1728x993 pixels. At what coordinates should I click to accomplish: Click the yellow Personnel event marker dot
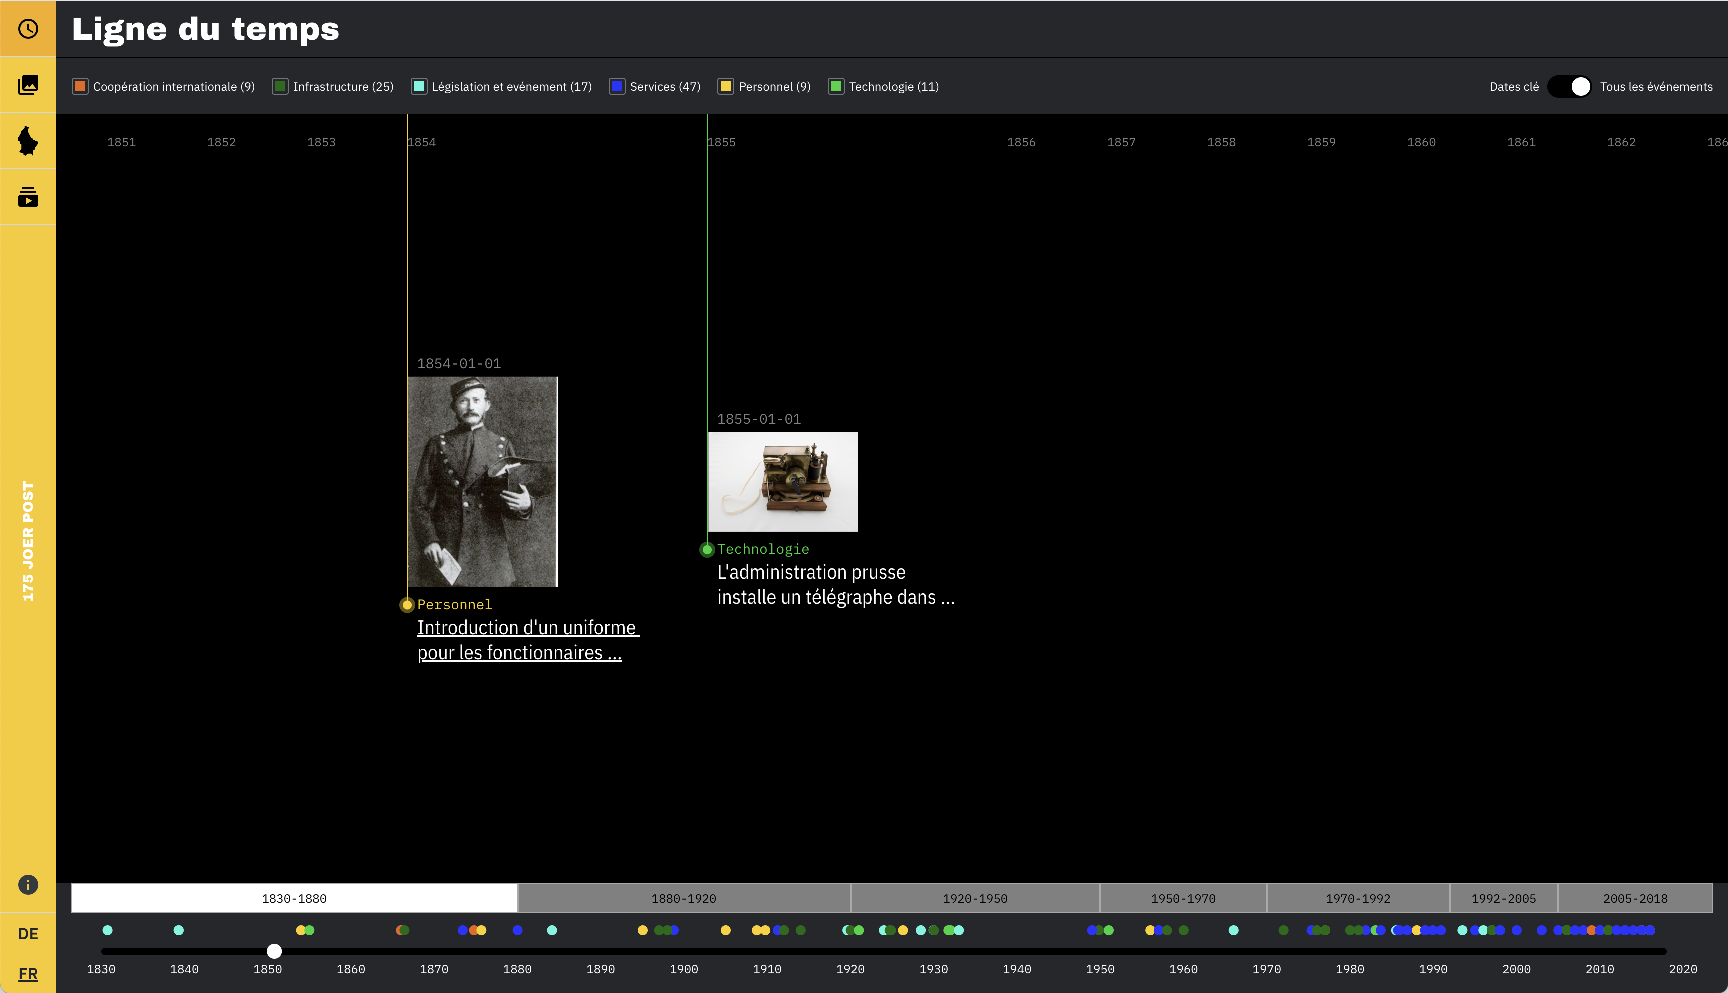pos(407,605)
